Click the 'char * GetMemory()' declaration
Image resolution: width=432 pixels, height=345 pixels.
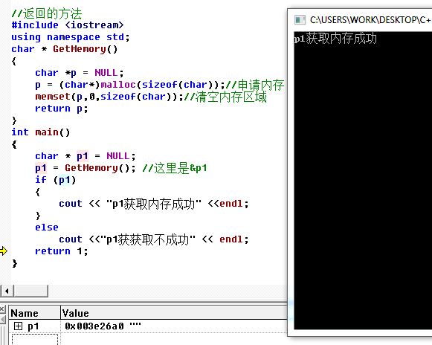click(x=65, y=49)
